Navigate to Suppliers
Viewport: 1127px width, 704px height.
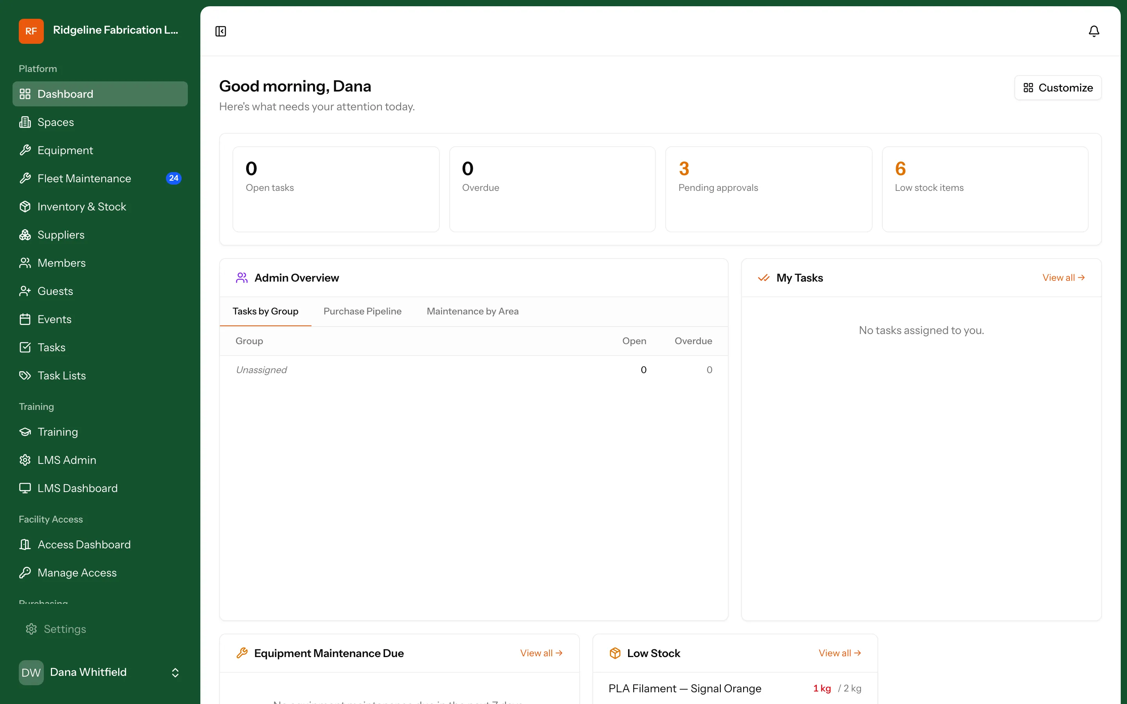(x=100, y=235)
